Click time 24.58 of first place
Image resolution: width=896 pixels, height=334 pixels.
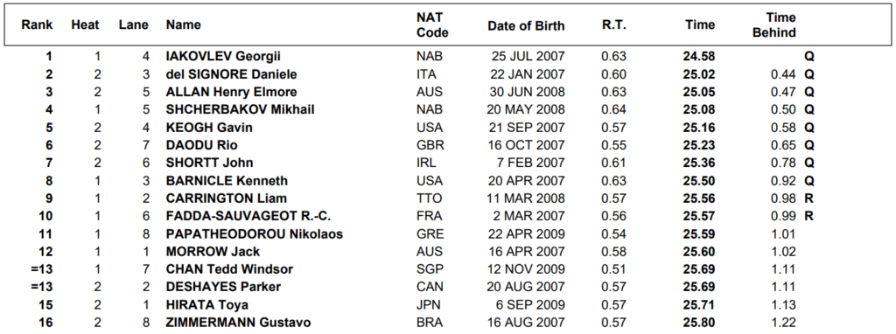coord(699,57)
